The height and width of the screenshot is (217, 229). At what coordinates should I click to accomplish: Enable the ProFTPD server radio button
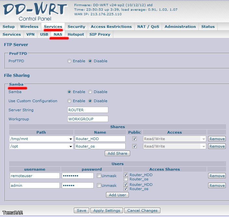click(69, 61)
